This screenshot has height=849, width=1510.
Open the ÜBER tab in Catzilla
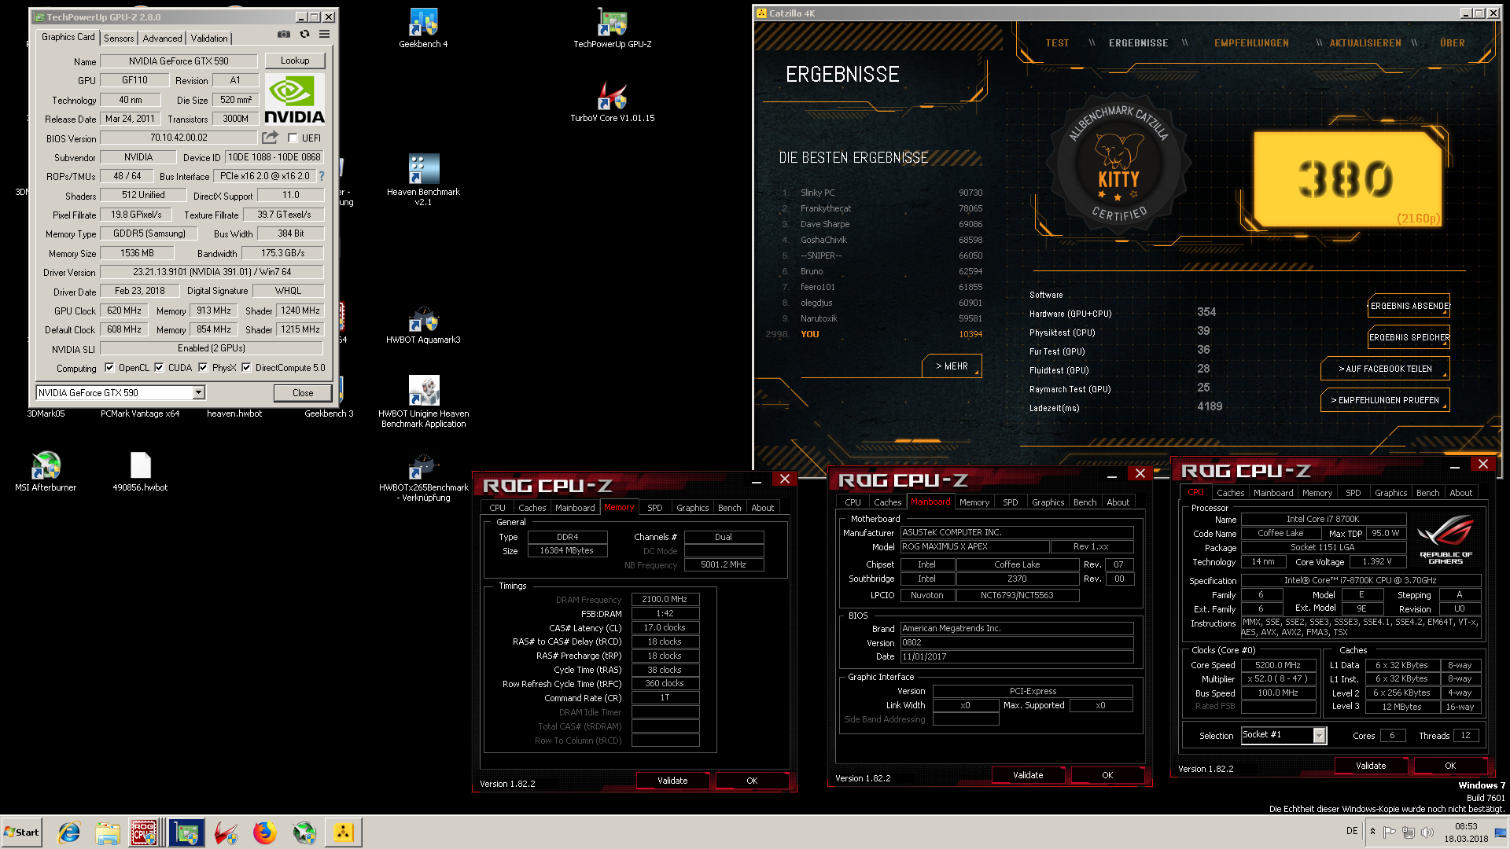pos(1453,43)
